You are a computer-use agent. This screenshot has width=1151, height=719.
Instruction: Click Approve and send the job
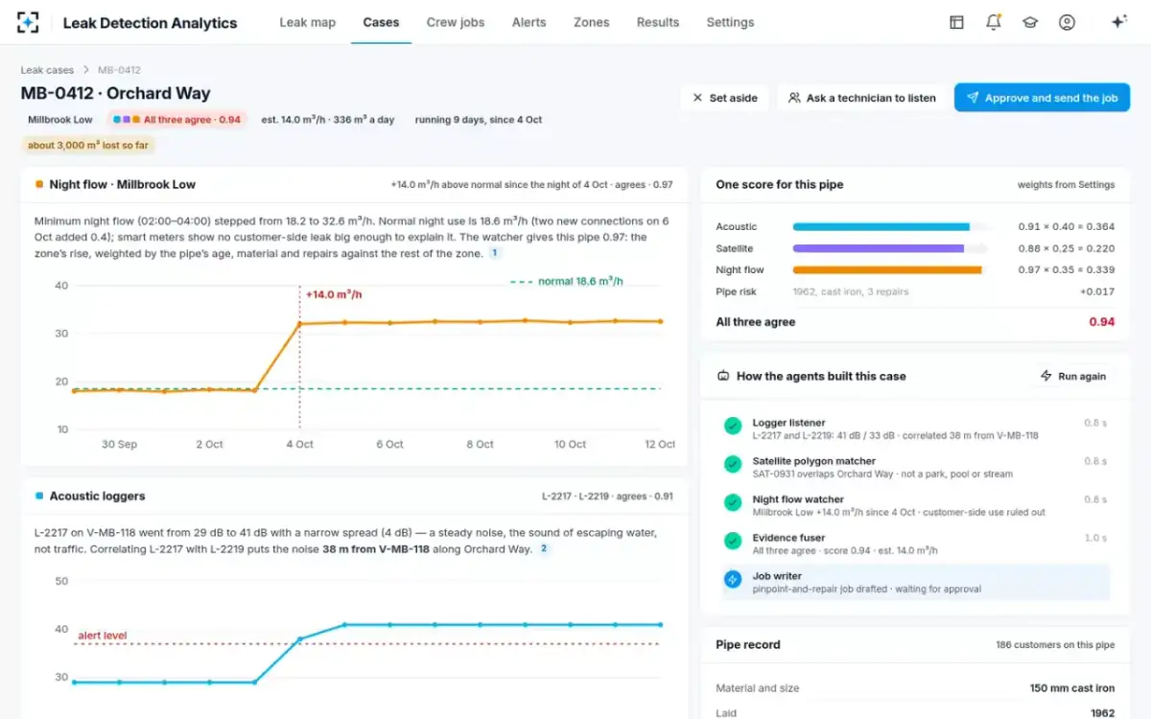(x=1042, y=98)
